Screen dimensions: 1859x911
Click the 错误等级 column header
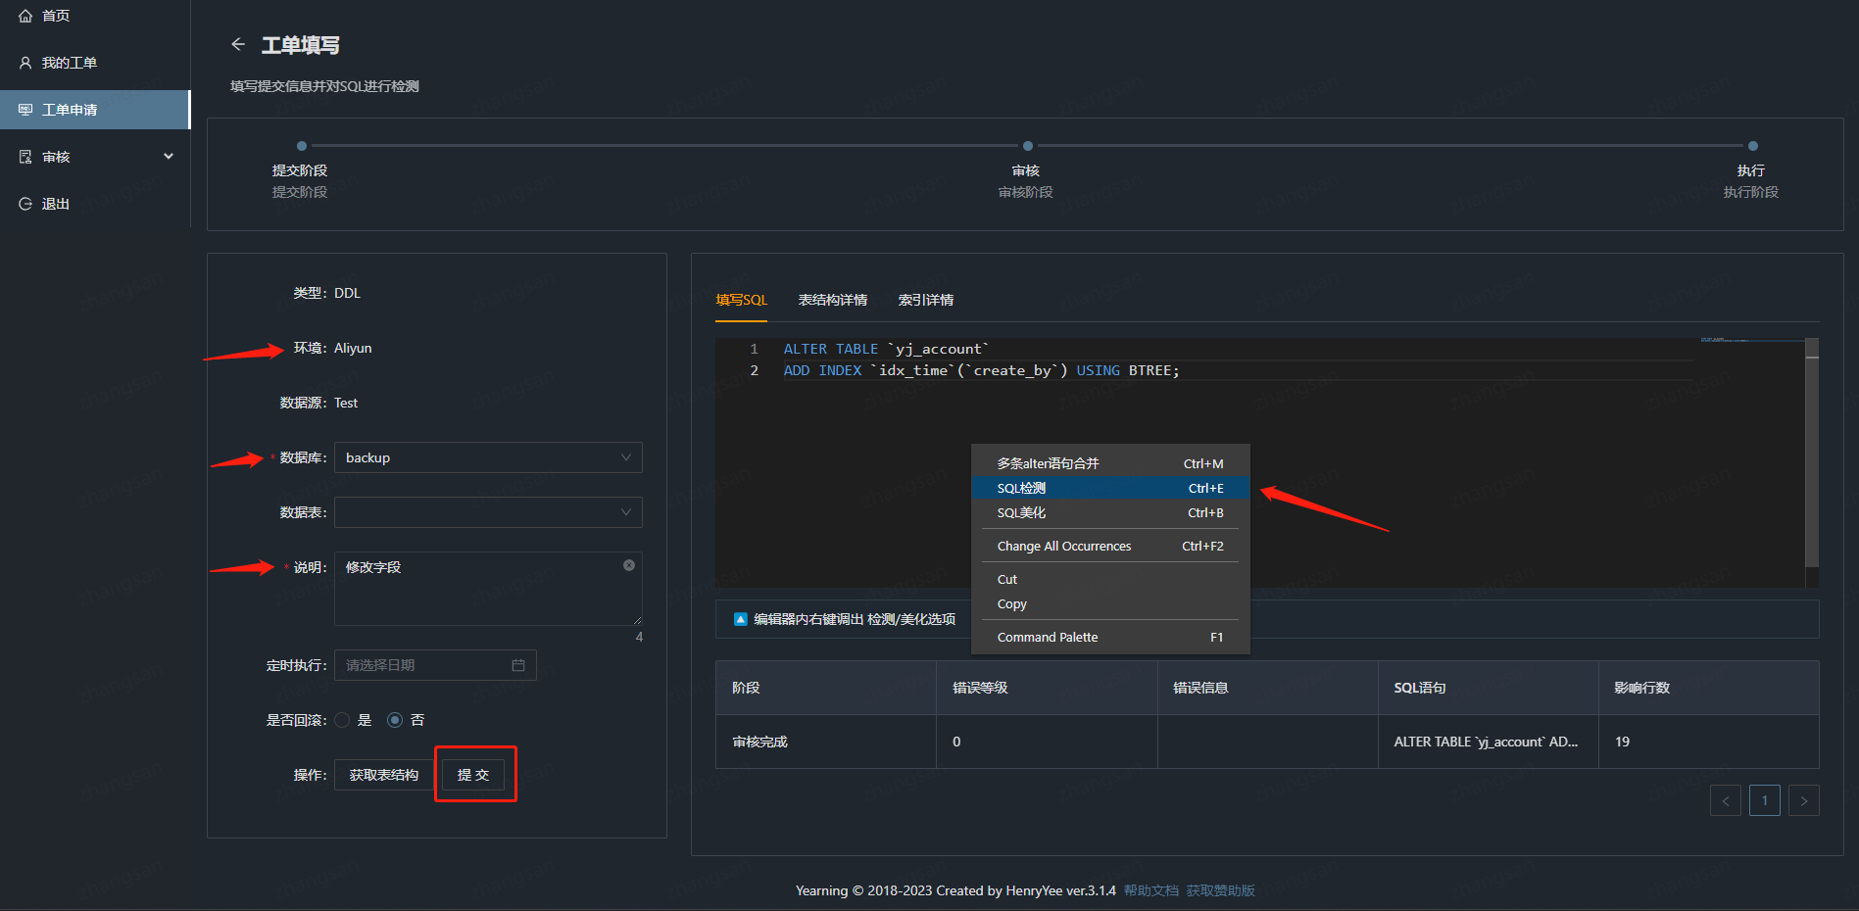[1047, 688]
